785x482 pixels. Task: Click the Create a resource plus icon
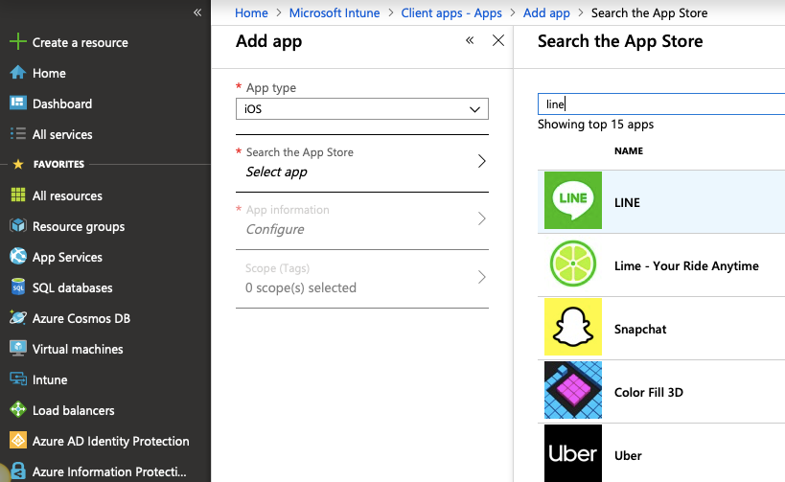[x=17, y=42]
